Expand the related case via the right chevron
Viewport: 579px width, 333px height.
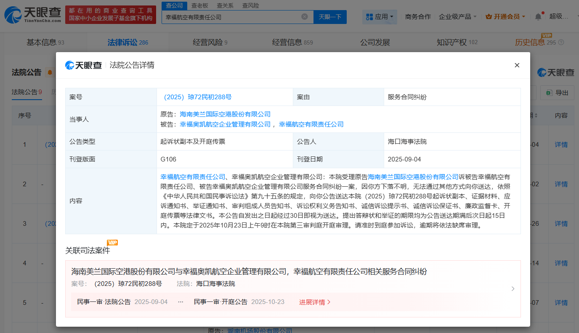pyautogui.click(x=513, y=289)
